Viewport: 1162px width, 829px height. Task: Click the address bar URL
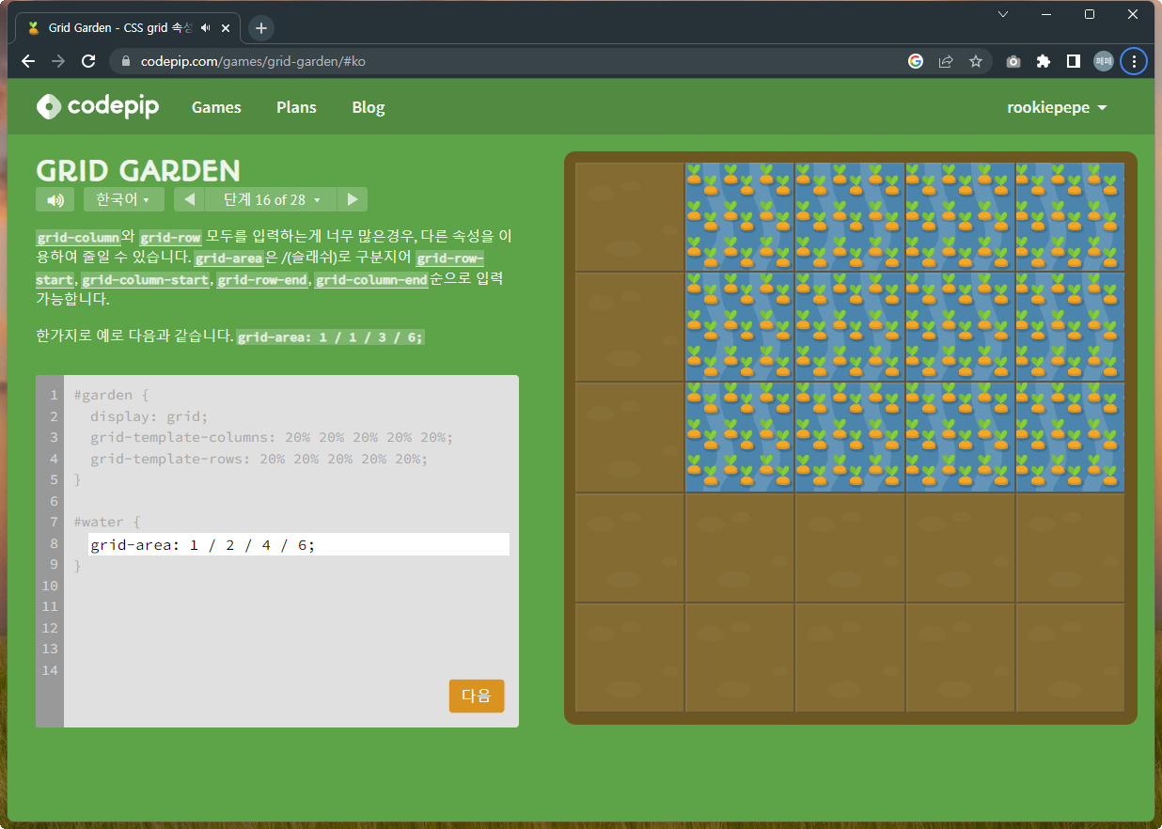coord(253,61)
